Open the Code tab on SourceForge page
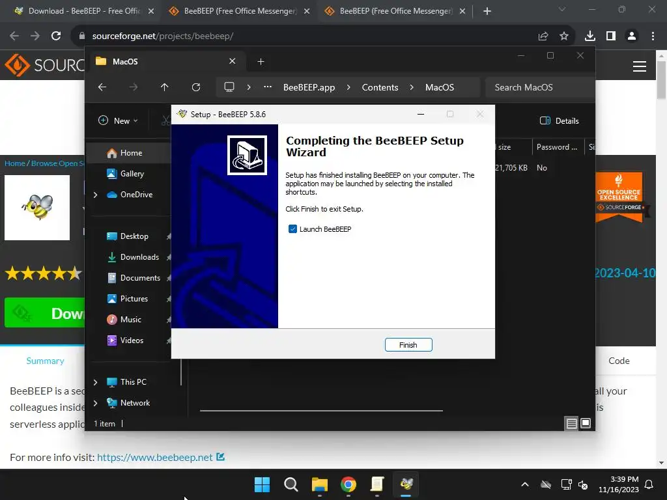Screen dimensions: 667x500 pos(619,361)
